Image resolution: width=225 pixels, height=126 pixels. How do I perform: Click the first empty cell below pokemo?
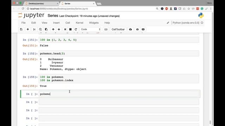pos(119,102)
